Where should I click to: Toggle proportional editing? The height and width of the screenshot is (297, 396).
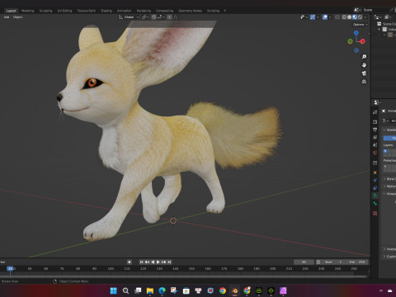169,17
